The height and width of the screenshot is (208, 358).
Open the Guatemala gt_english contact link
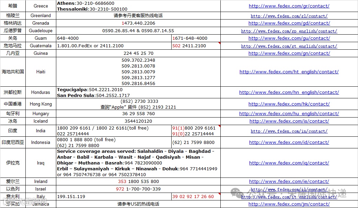289,46
